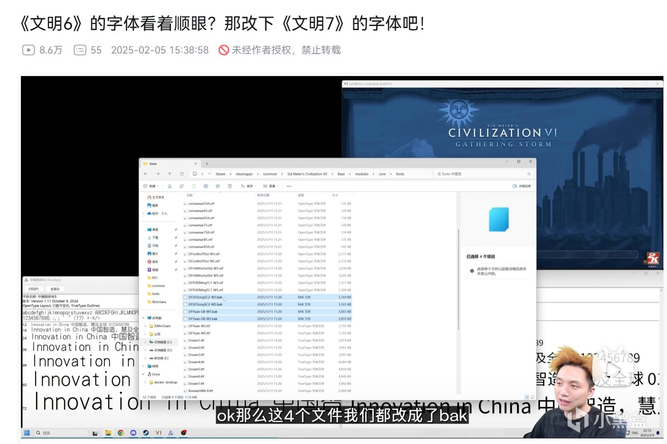
Task: Click the 搜索 box on the Windows taskbar
Action: coord(61,433)
